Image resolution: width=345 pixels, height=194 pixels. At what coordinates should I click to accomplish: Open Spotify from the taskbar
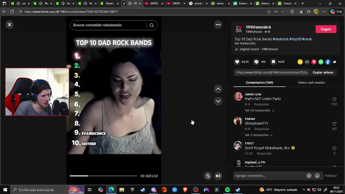[x=227, y=190]
